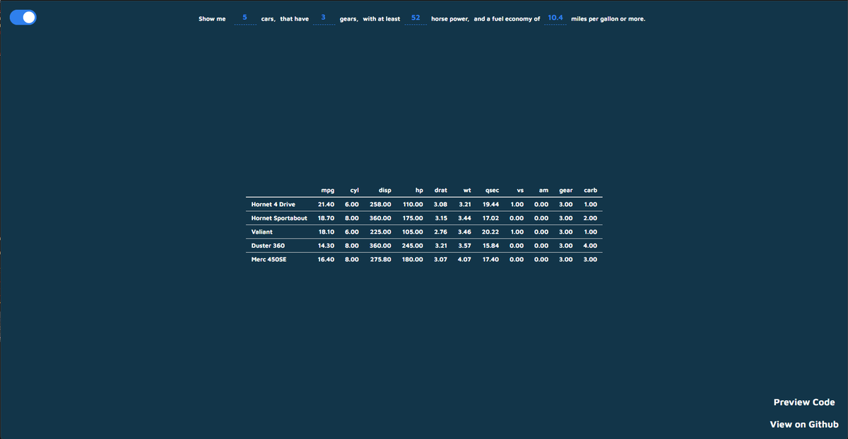Click the carb value 2.00 for Hornet Sportabout
Screen dimensions: 848x439
(x=591, y=218)
